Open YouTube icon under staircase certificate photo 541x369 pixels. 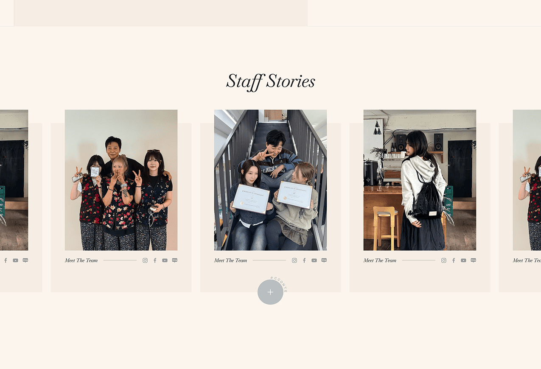coord(314,260)
